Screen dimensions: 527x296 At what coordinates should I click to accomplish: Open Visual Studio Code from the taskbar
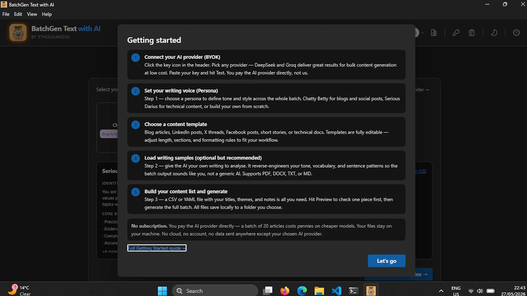tap(336, 291)
